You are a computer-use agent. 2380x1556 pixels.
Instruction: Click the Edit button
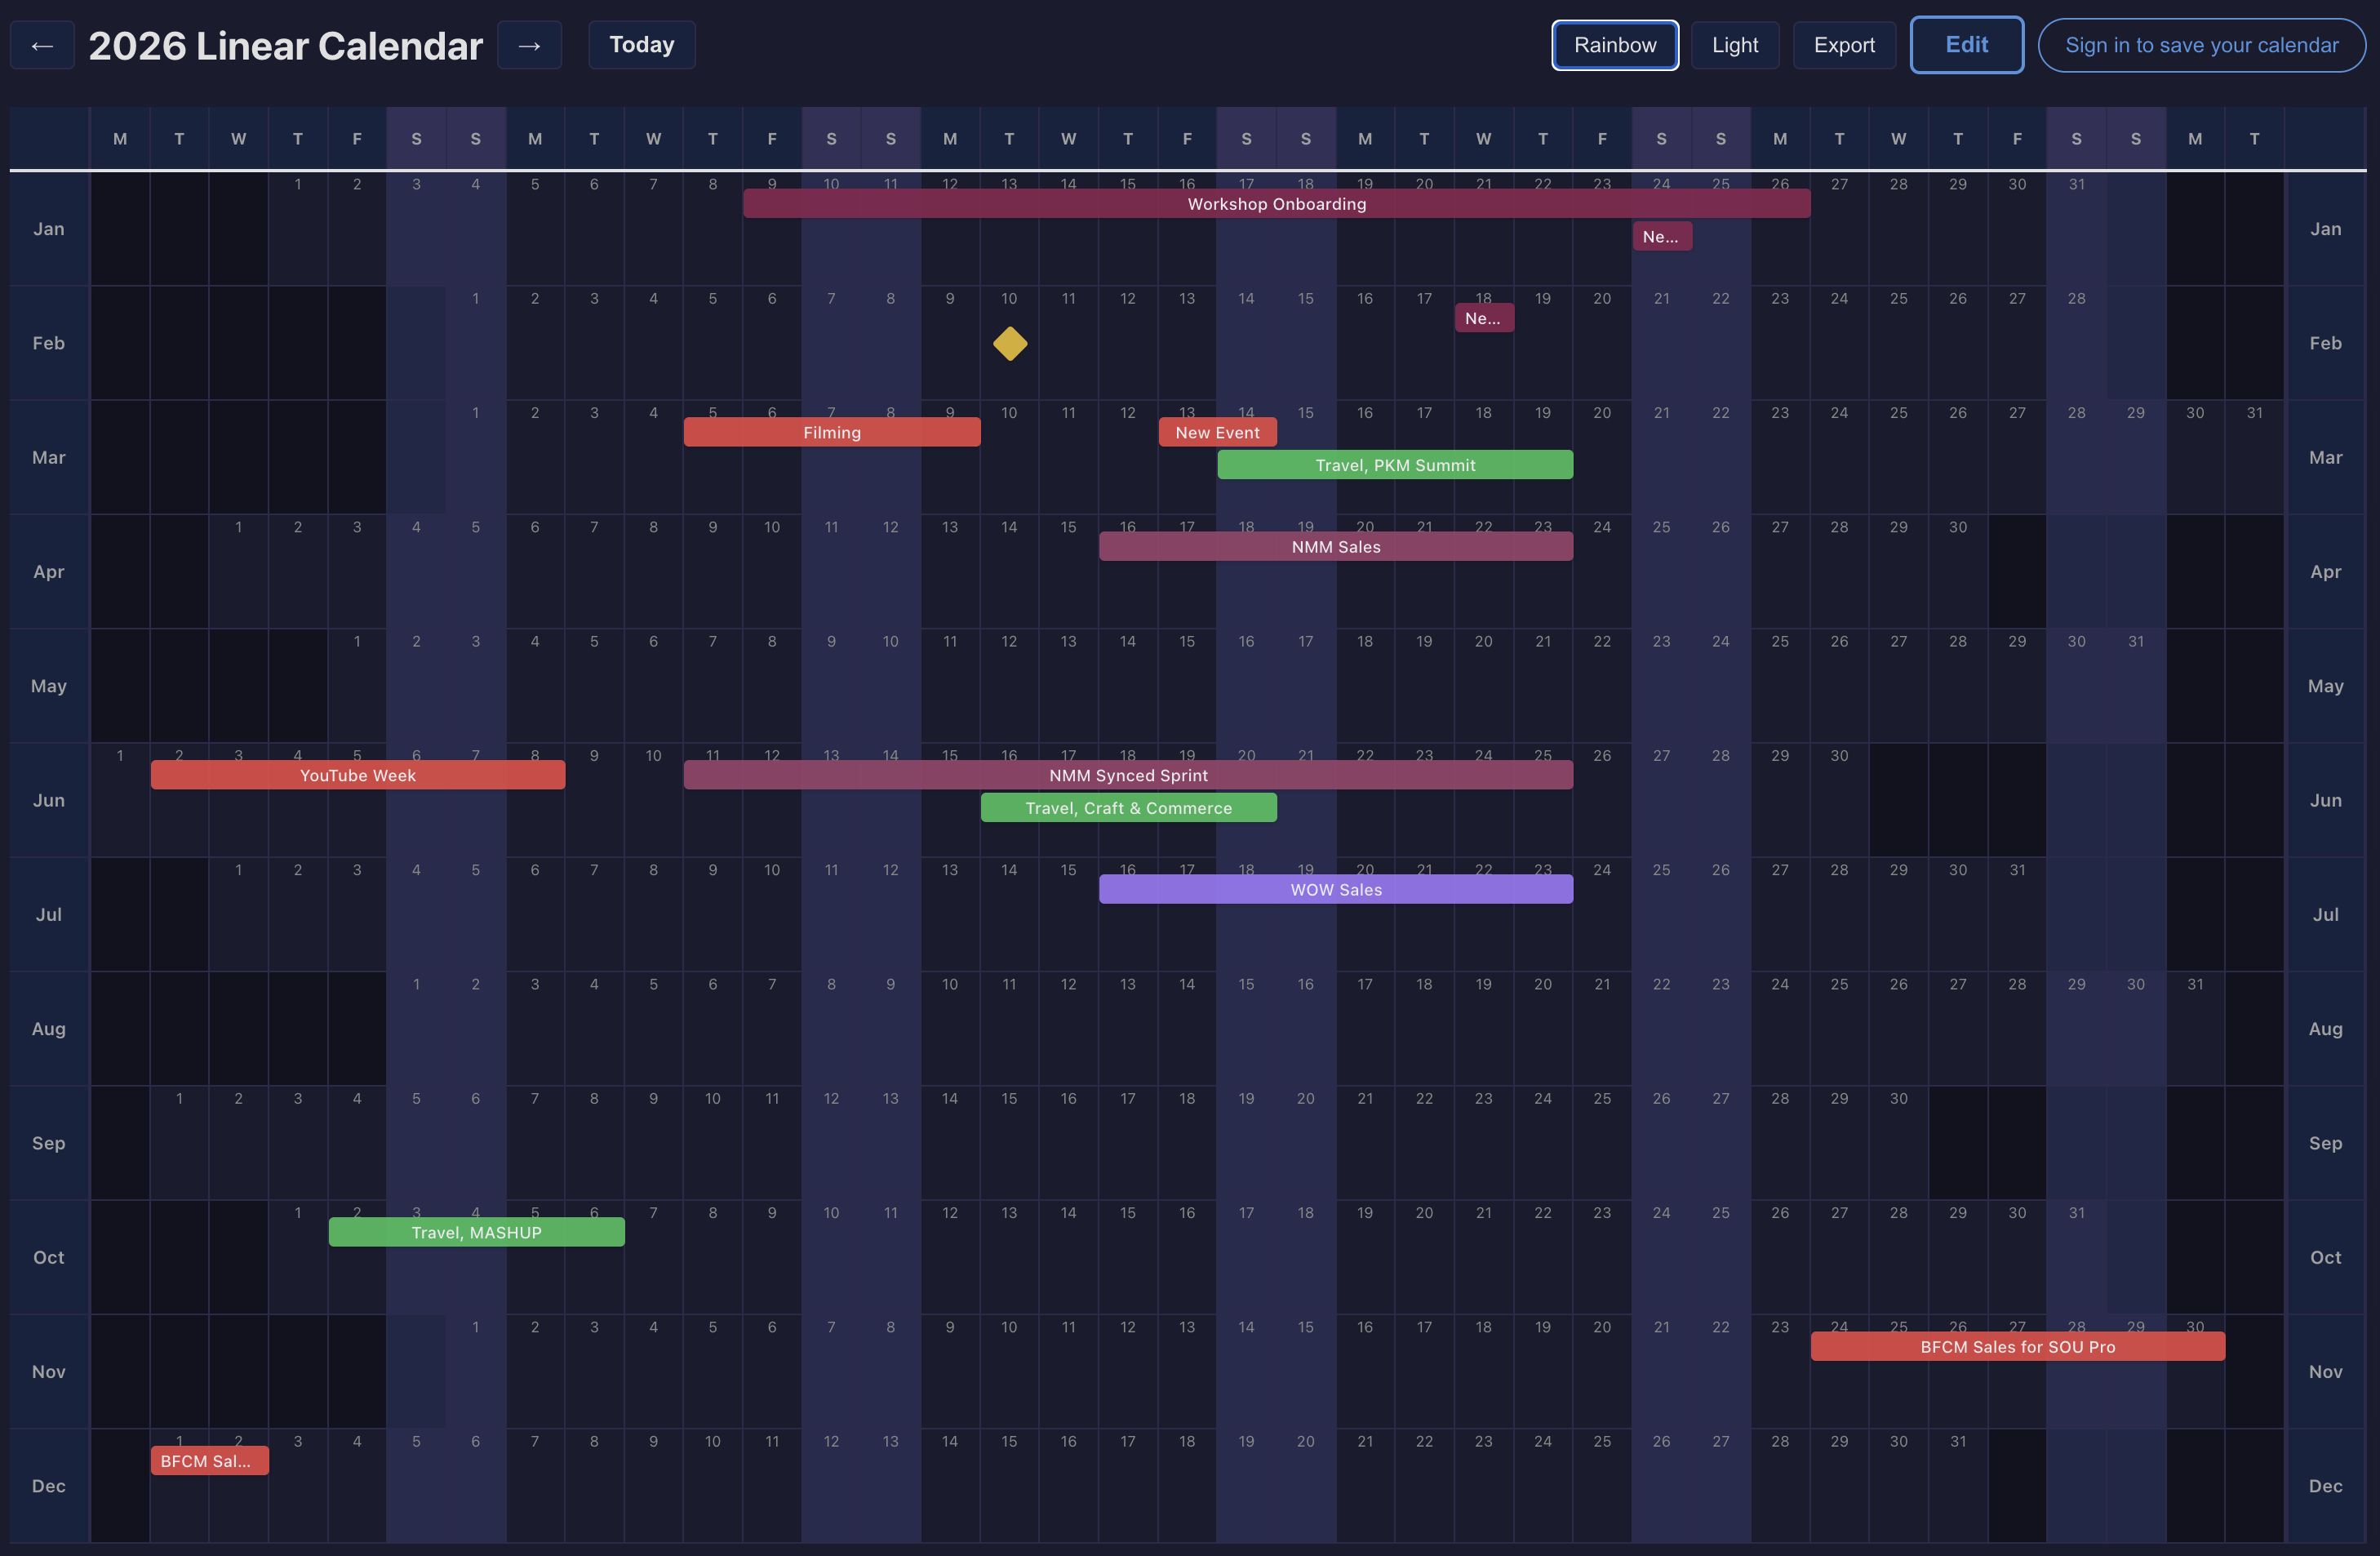click(x=1965, y=45)
